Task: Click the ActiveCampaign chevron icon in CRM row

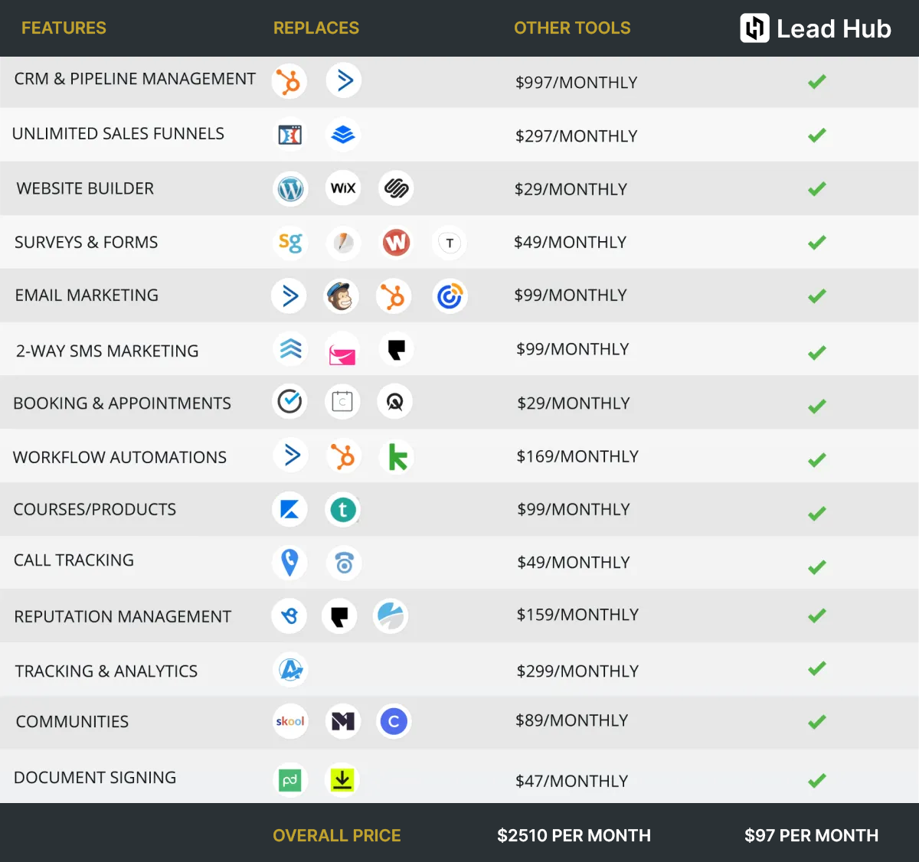Action: point(344,80)
